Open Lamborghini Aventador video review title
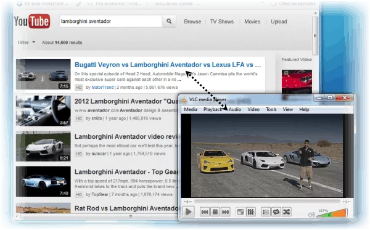 126,137
